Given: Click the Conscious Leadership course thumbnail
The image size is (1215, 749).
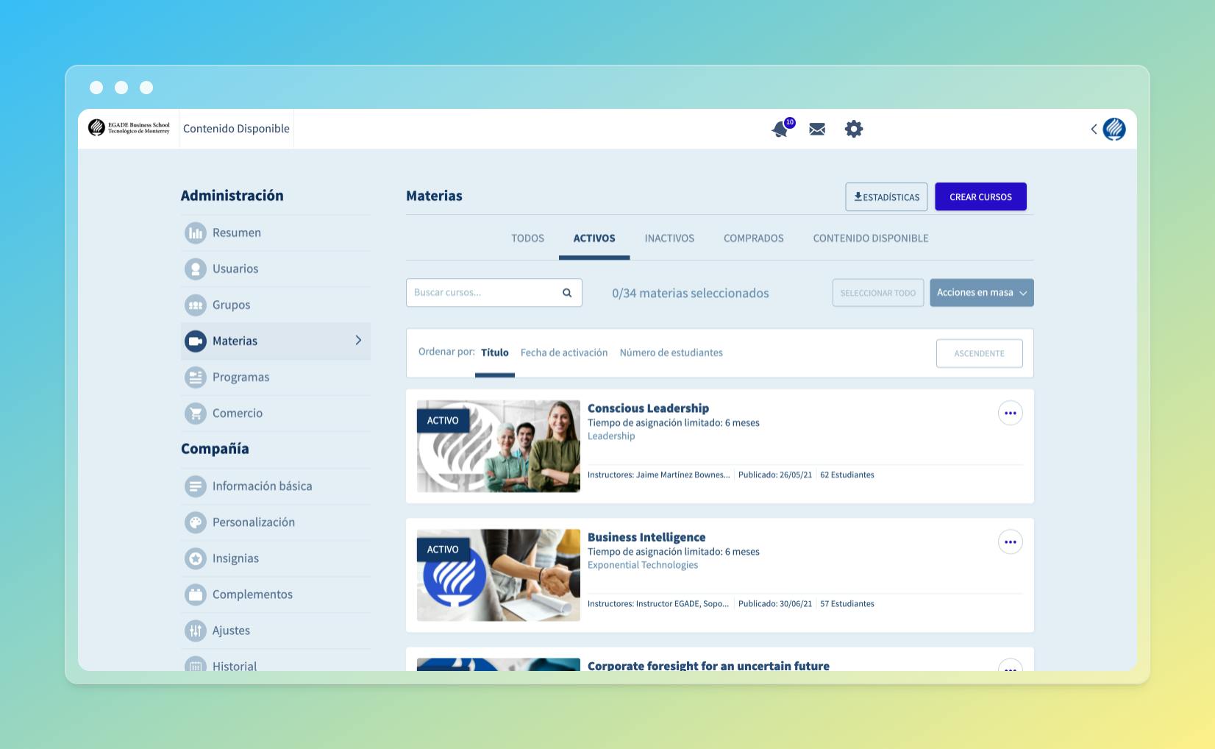Looking at the screenshot, I should [x=498, y=446].
